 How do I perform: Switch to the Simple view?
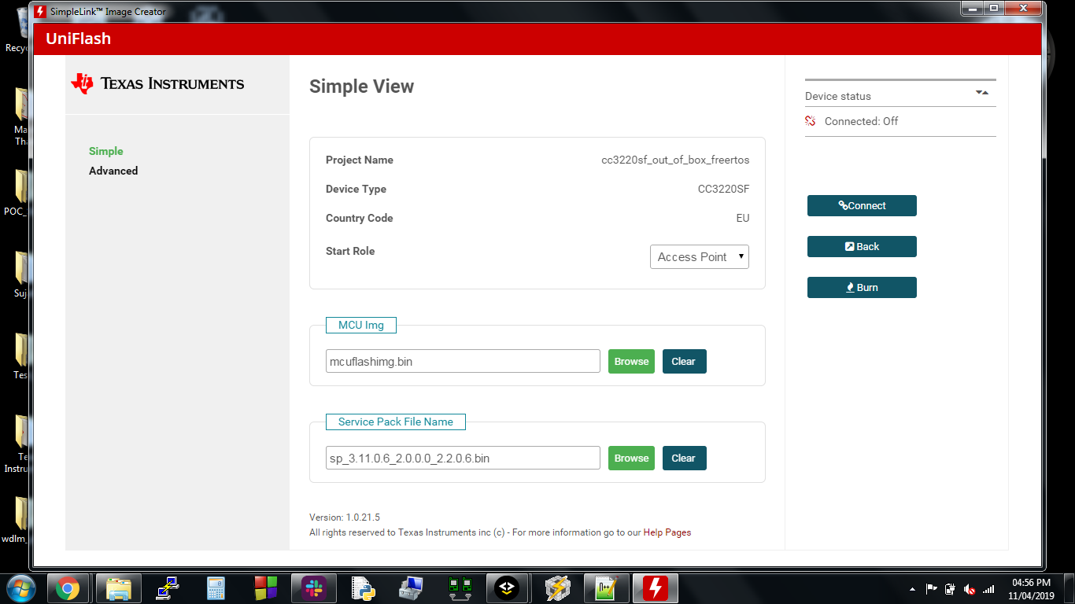[x=106, y=151]
